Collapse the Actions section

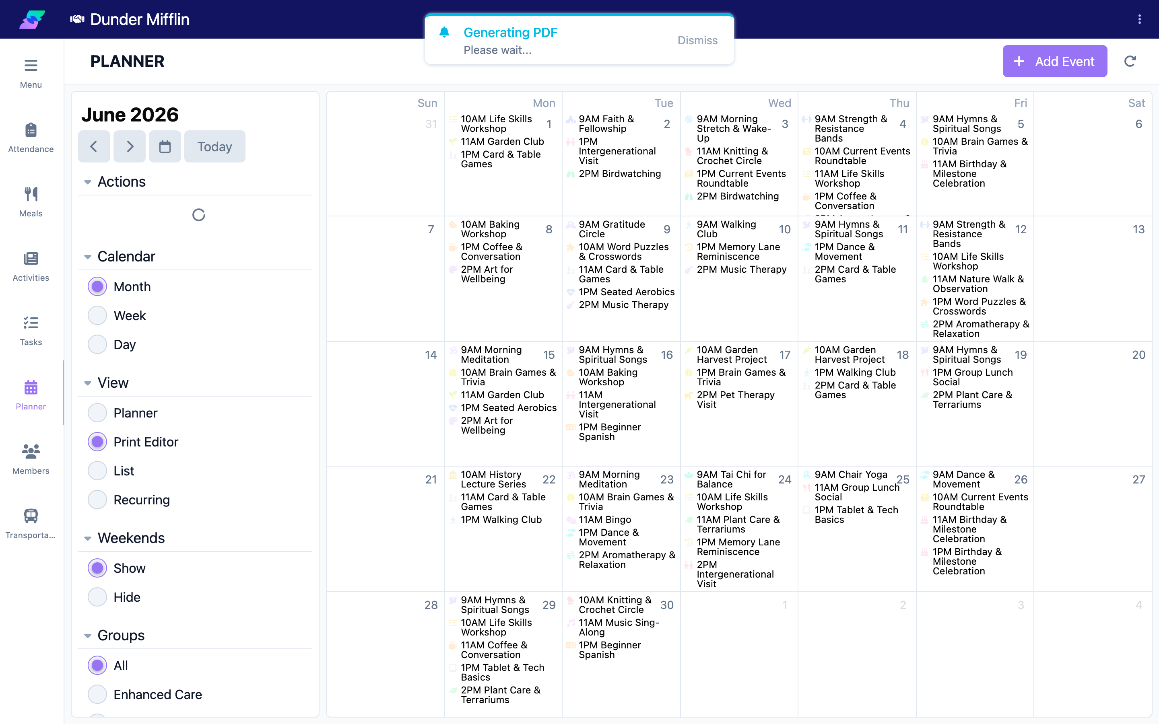(88, 182)
